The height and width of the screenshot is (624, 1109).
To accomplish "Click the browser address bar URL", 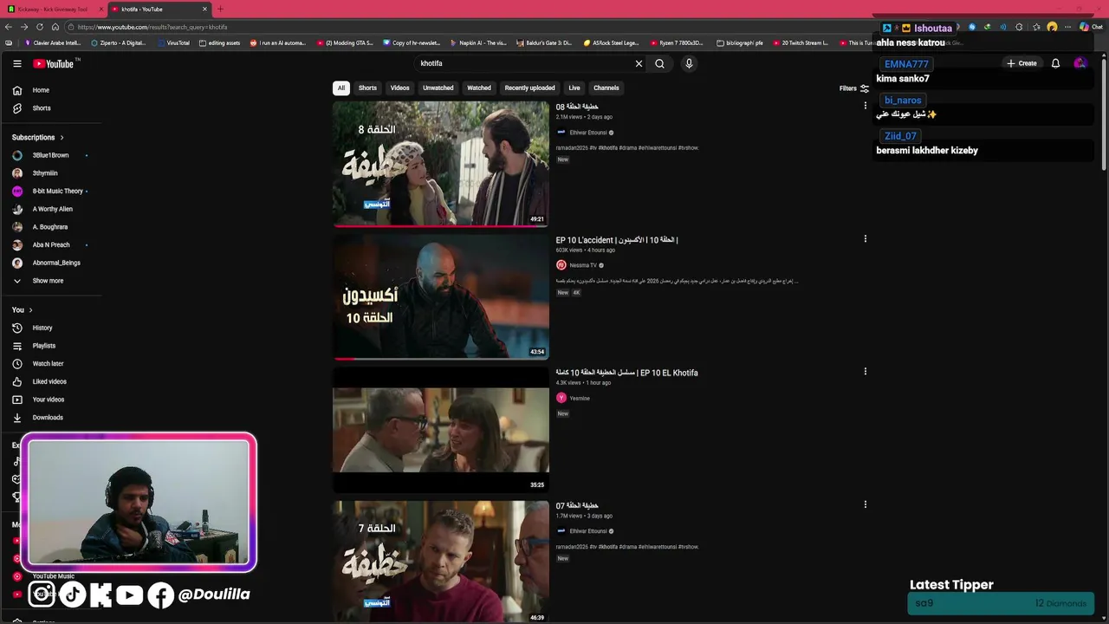I will [x=152, y=27].
